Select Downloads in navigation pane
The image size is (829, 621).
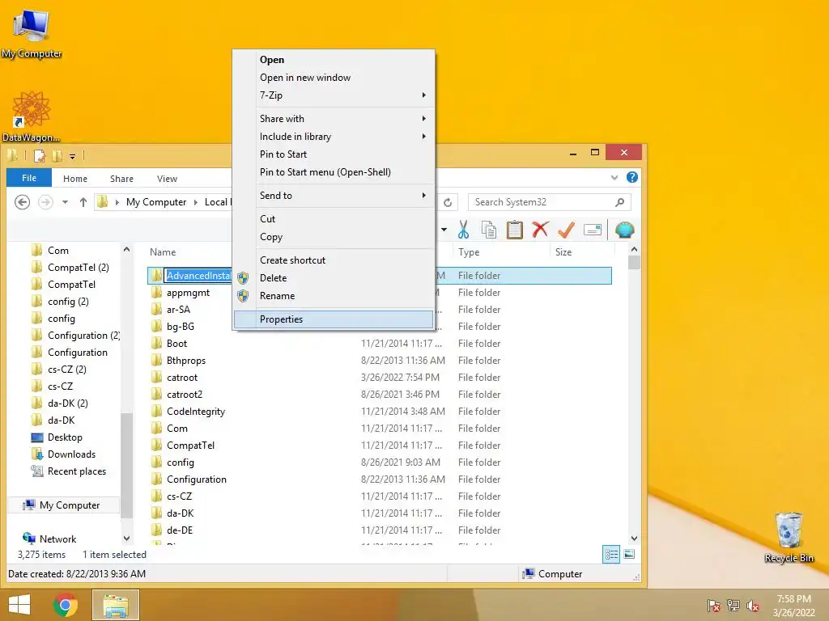click(x=71, y=454)
